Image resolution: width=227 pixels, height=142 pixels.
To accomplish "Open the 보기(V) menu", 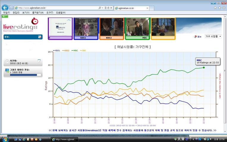I will (x=26, y=13).
